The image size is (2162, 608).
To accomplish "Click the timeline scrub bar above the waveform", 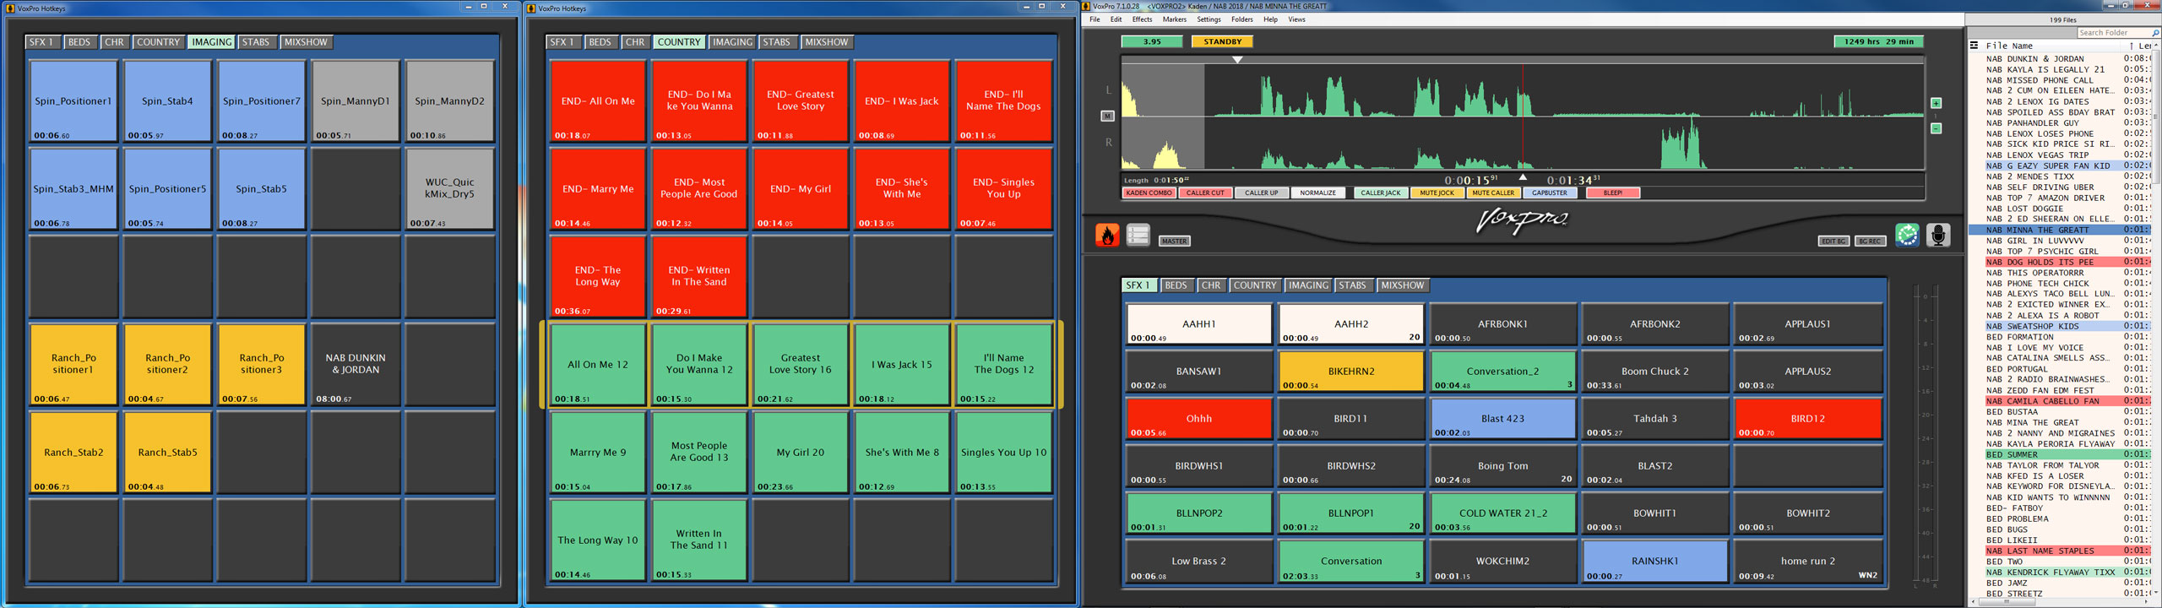I will pyautogui.click(x=1522, y=60).
